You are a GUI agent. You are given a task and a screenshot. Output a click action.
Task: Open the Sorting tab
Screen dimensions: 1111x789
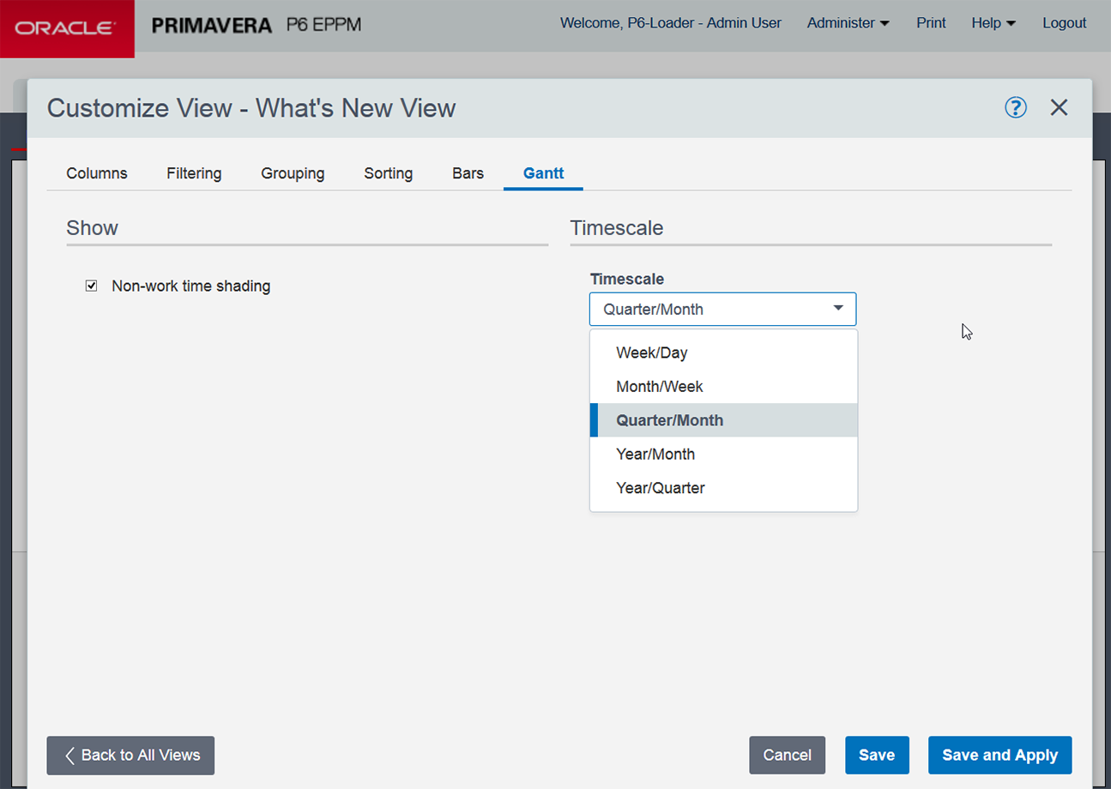[x=388, y=173]
